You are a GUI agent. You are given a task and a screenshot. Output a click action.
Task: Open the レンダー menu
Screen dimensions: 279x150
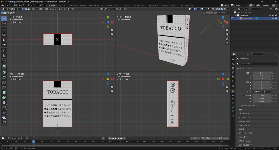pyautogui.click(x=22, y=5)
